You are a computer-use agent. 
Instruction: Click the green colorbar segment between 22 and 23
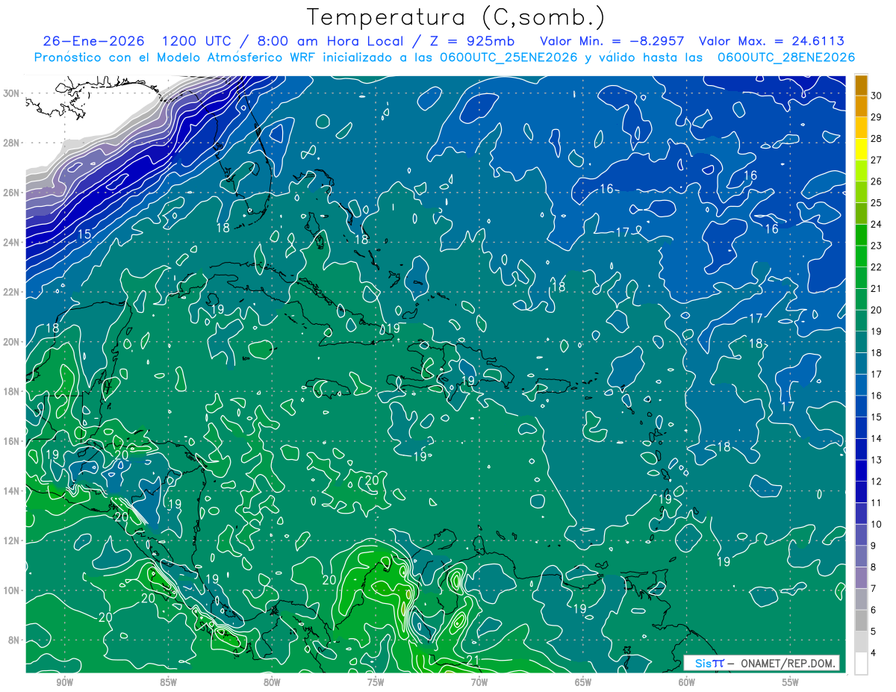(x=861, y=256)
